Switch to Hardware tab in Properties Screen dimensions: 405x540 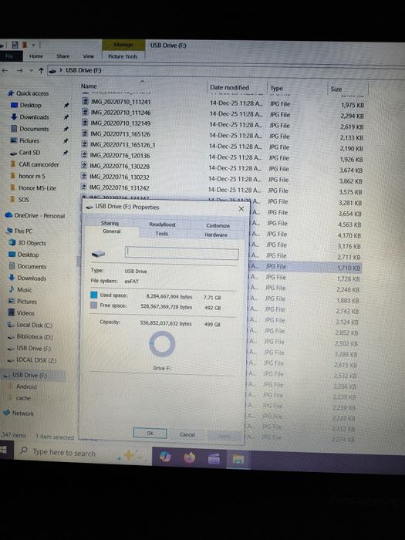click(215, 235)
